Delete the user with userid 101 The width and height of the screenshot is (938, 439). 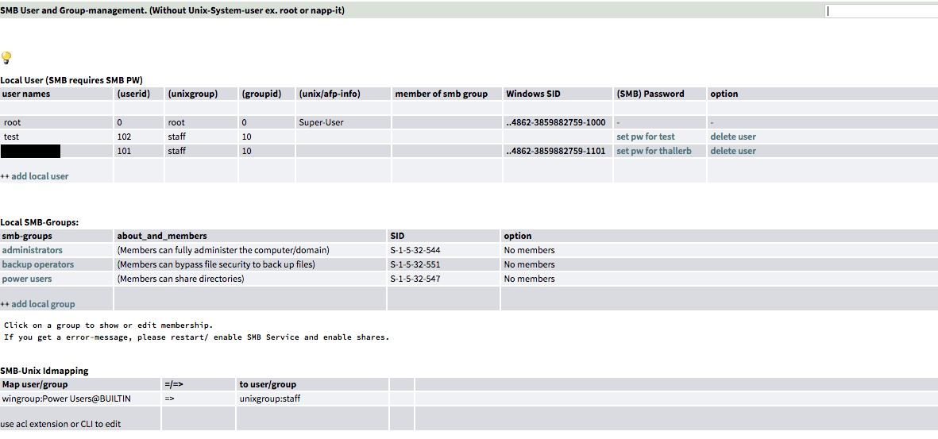[732, 151]
